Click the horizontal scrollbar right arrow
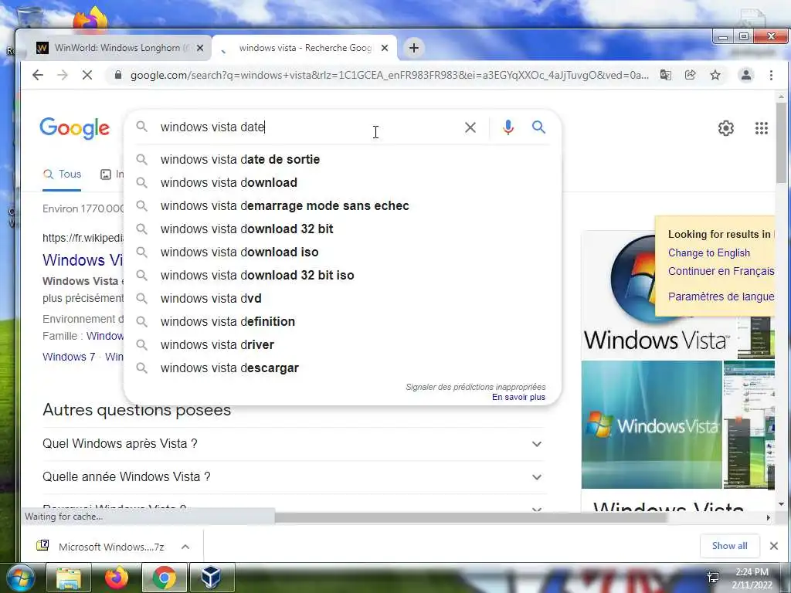Image resolution: width=791 pixels, height=593 pixels. tap(769, 517)
